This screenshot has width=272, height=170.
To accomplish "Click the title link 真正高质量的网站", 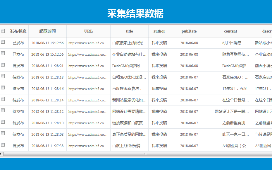I will (129, 134).
